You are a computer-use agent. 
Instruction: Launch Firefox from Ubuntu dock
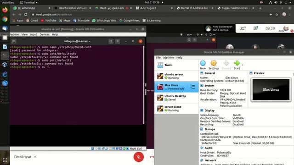5,10
